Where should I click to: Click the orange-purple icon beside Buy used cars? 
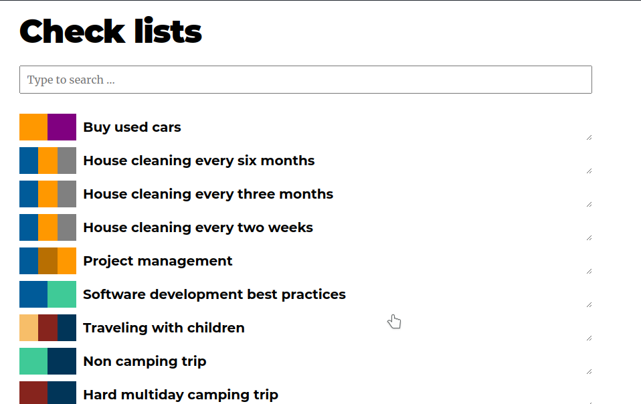[48, 126]
